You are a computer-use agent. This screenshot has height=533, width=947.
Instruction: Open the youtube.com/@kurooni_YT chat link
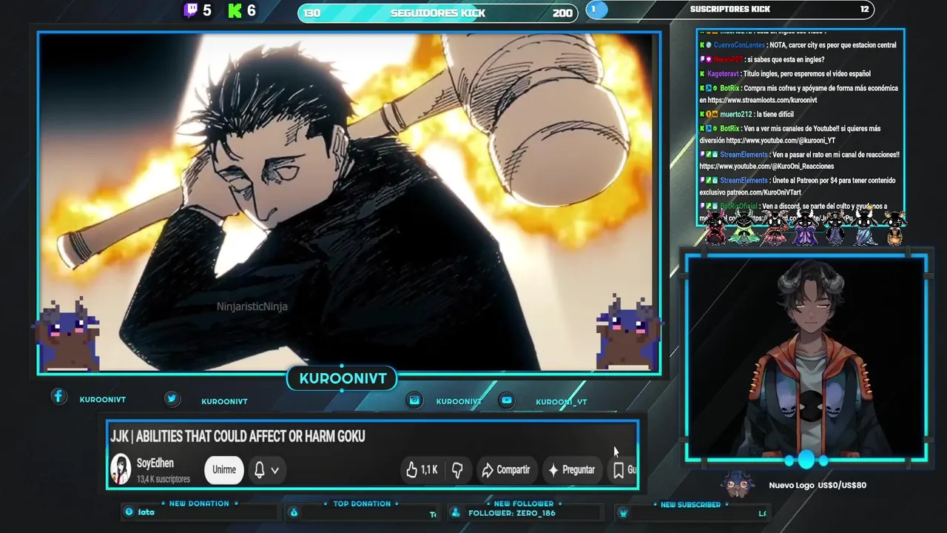click(x=781, y=141)
